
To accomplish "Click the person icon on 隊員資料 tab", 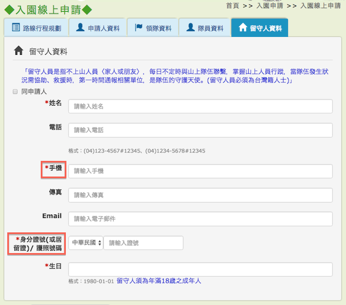I will 192,27.
